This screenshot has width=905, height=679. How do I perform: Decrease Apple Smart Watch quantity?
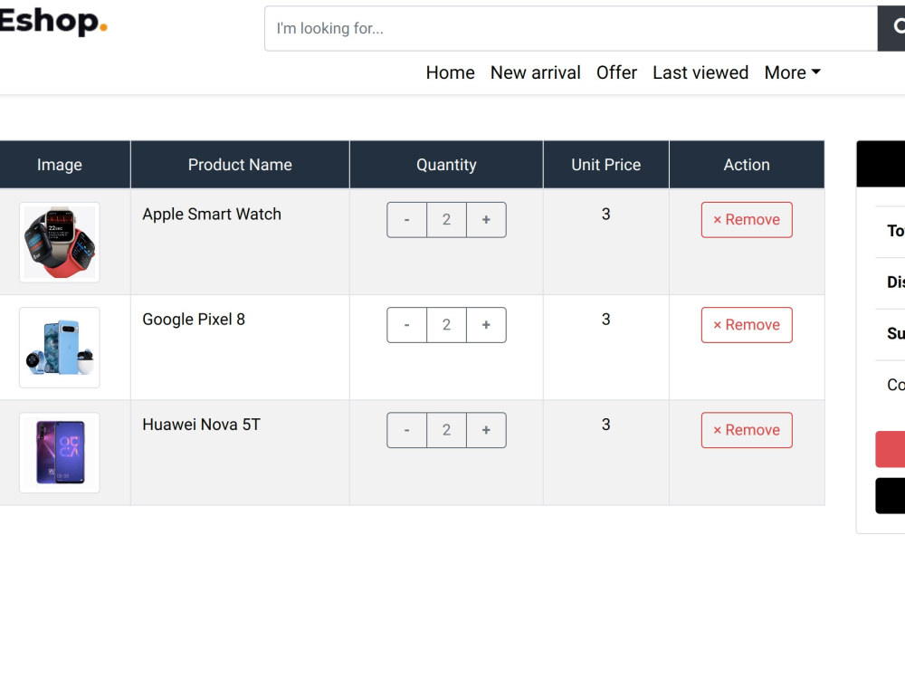(407, 220)
